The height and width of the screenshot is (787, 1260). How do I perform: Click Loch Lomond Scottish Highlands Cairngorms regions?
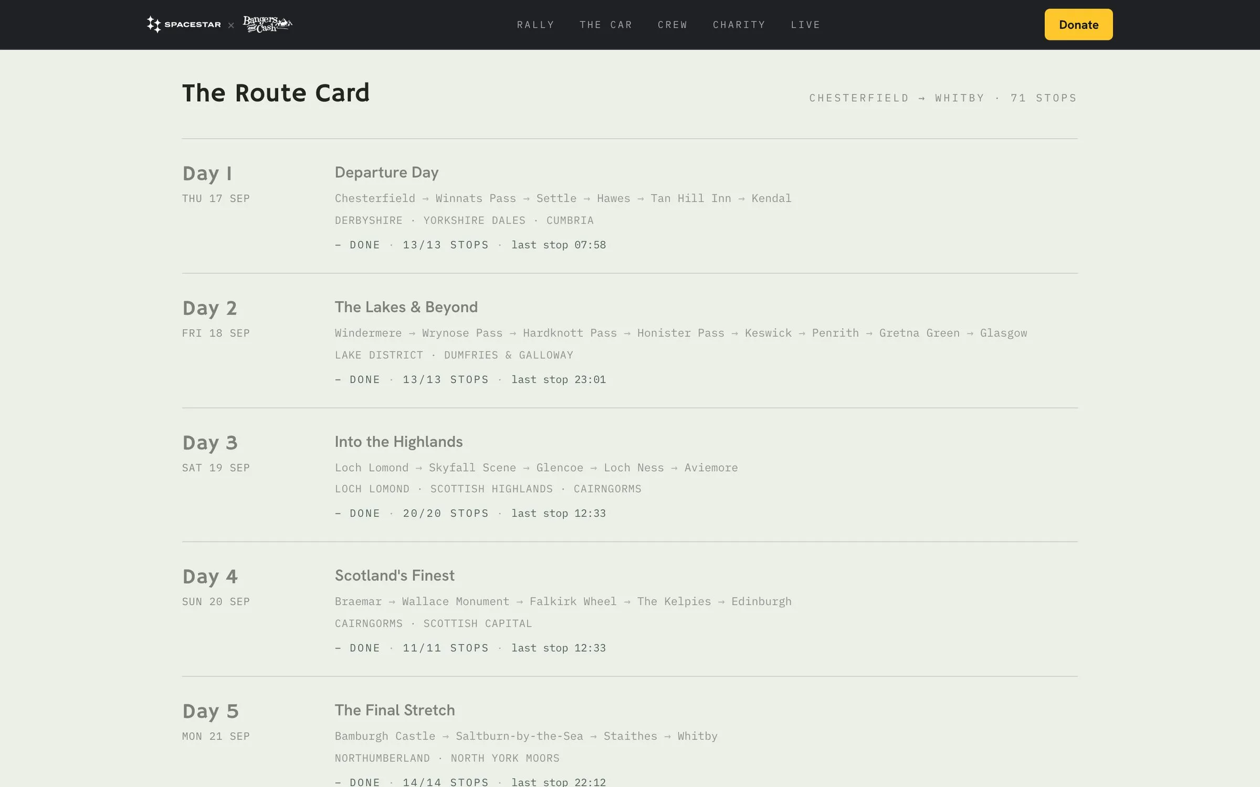pos(488,489)
